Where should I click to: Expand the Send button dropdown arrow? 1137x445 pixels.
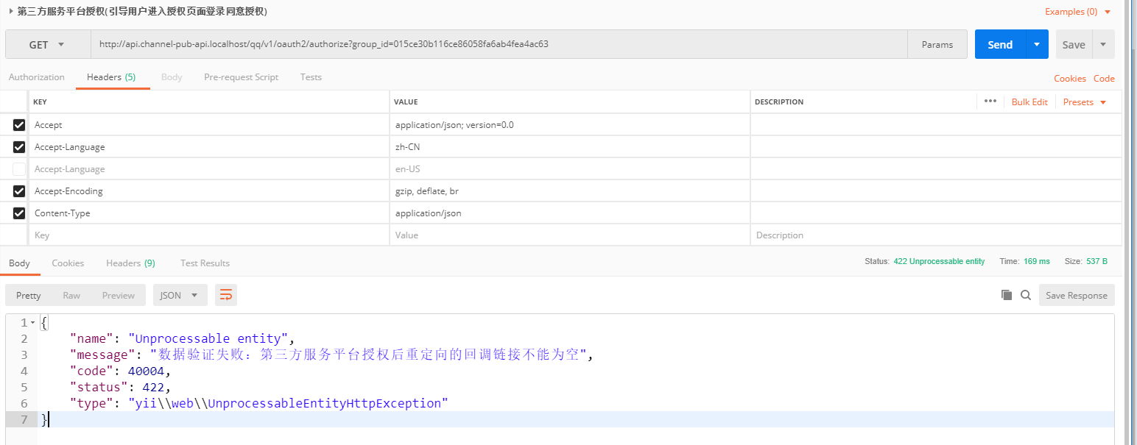coord(1036,44)
